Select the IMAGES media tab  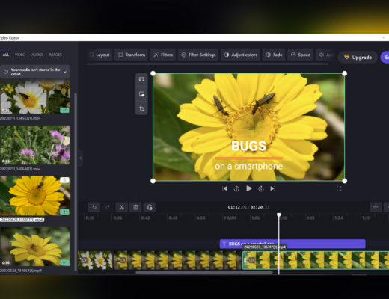pyautogui.click(x=55, y=55)
